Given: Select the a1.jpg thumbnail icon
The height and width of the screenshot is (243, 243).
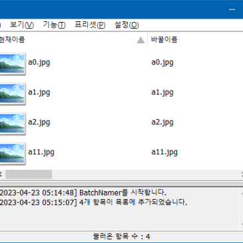Looking at the screenshot, I should point(12,94).
